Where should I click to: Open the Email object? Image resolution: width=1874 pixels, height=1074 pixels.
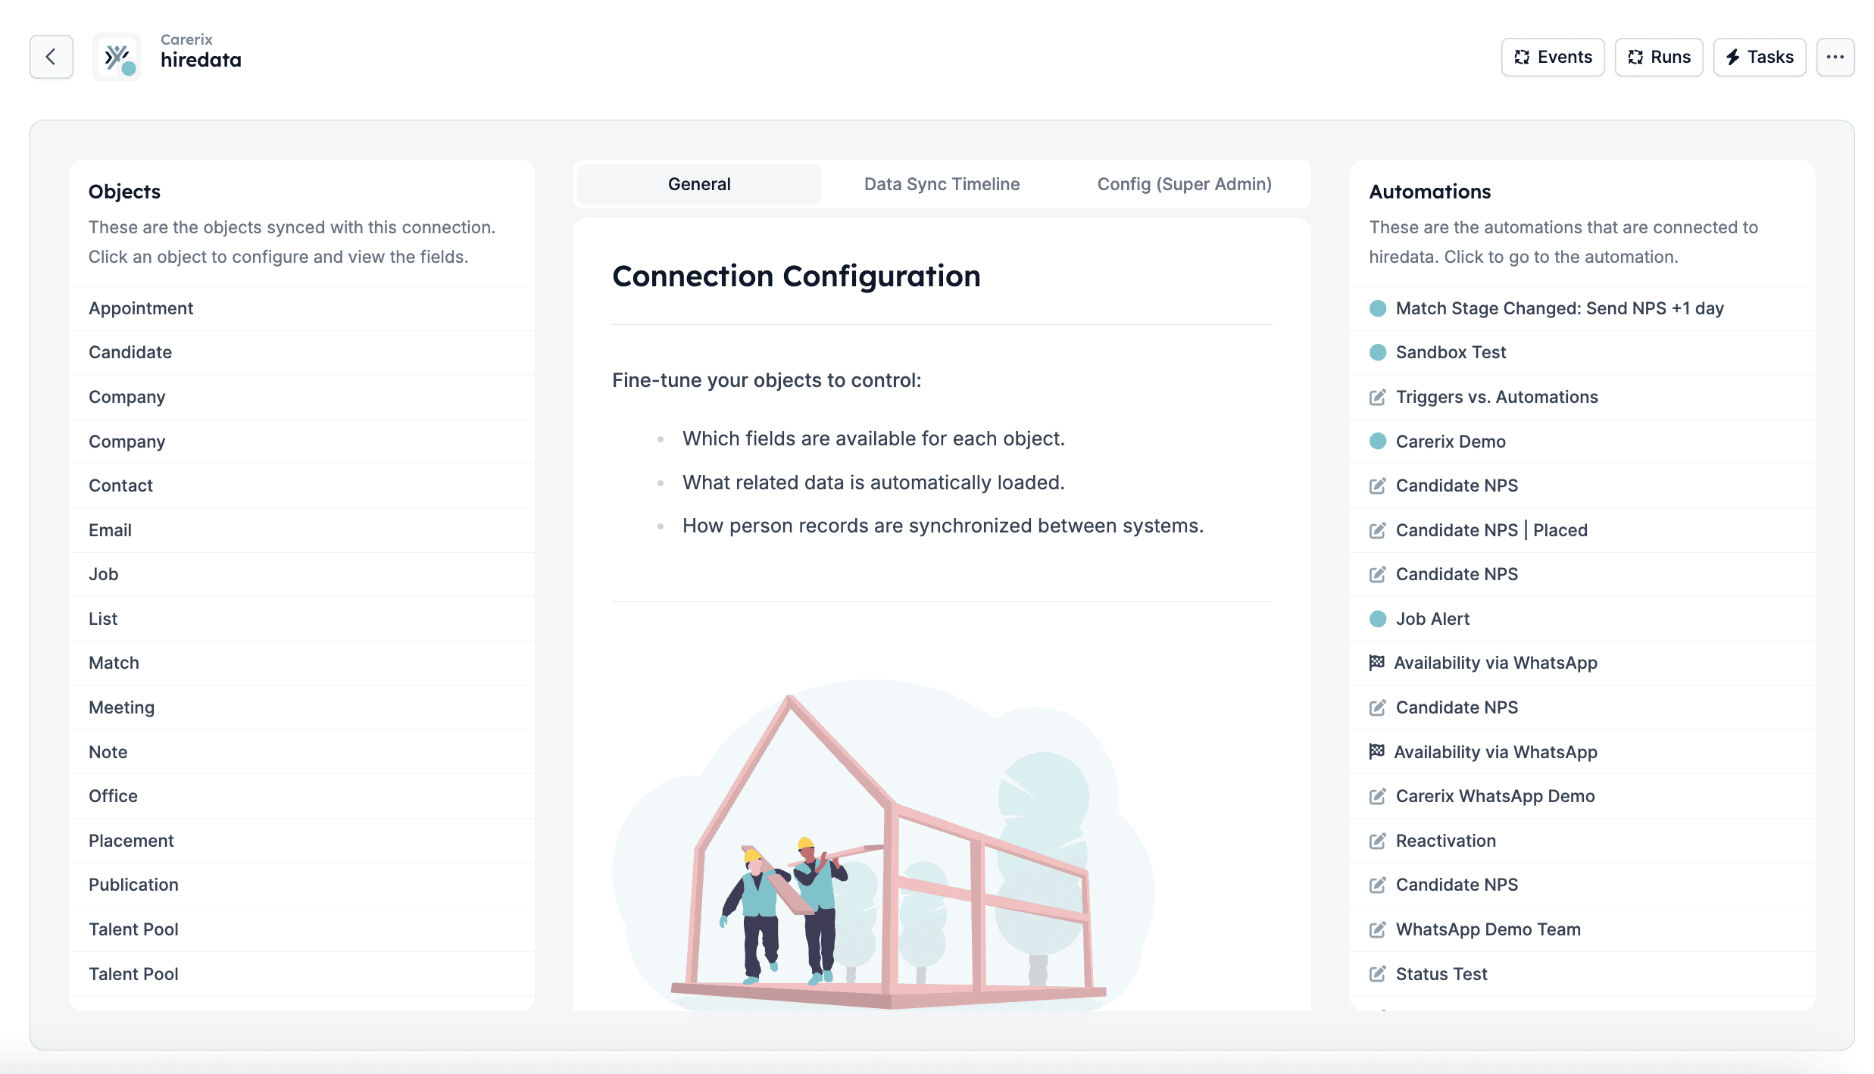click(x=301, y=530)
